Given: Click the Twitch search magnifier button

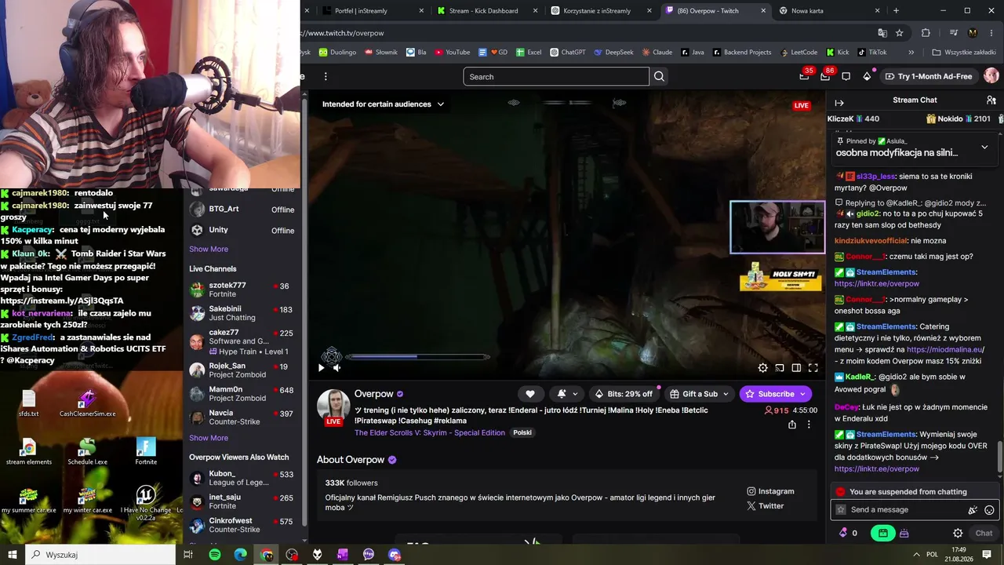Looking at the screenshot, I should [659, 77].
